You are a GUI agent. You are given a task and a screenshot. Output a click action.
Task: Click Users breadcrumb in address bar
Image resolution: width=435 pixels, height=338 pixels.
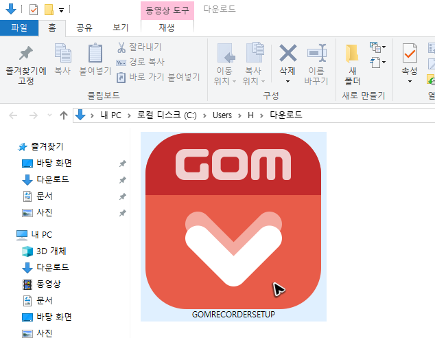point(222,115)
